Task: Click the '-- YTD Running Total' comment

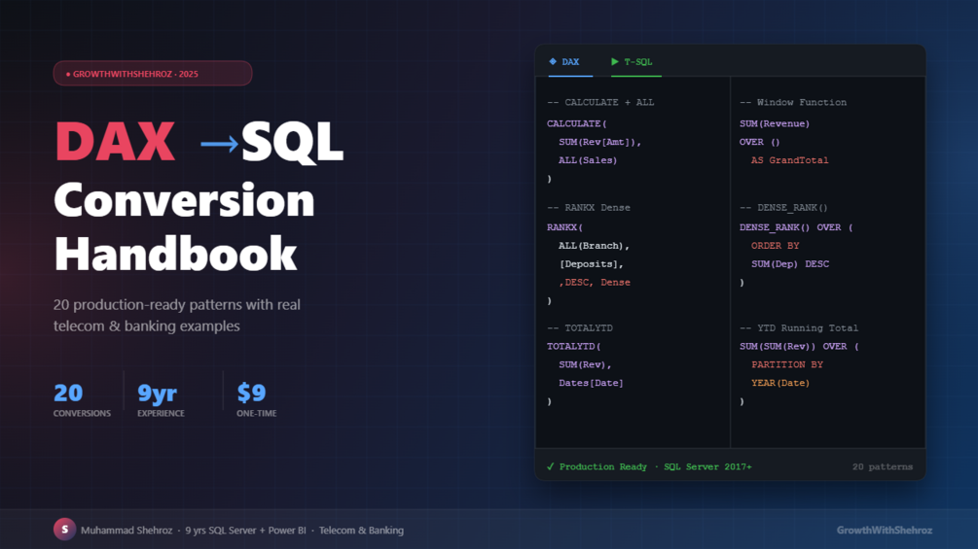Action: [x=799, y=327]
